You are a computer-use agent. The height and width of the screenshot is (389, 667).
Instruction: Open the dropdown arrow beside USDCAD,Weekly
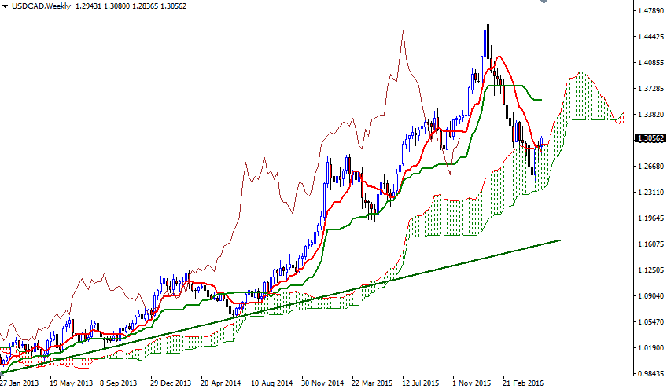tap(5, 6)
